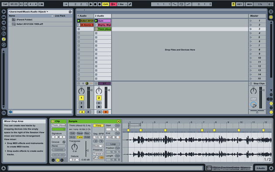Open the 1 Bar quantization dropdown
The height and width of the screenshot is (172, 275).
coord(122,4)
